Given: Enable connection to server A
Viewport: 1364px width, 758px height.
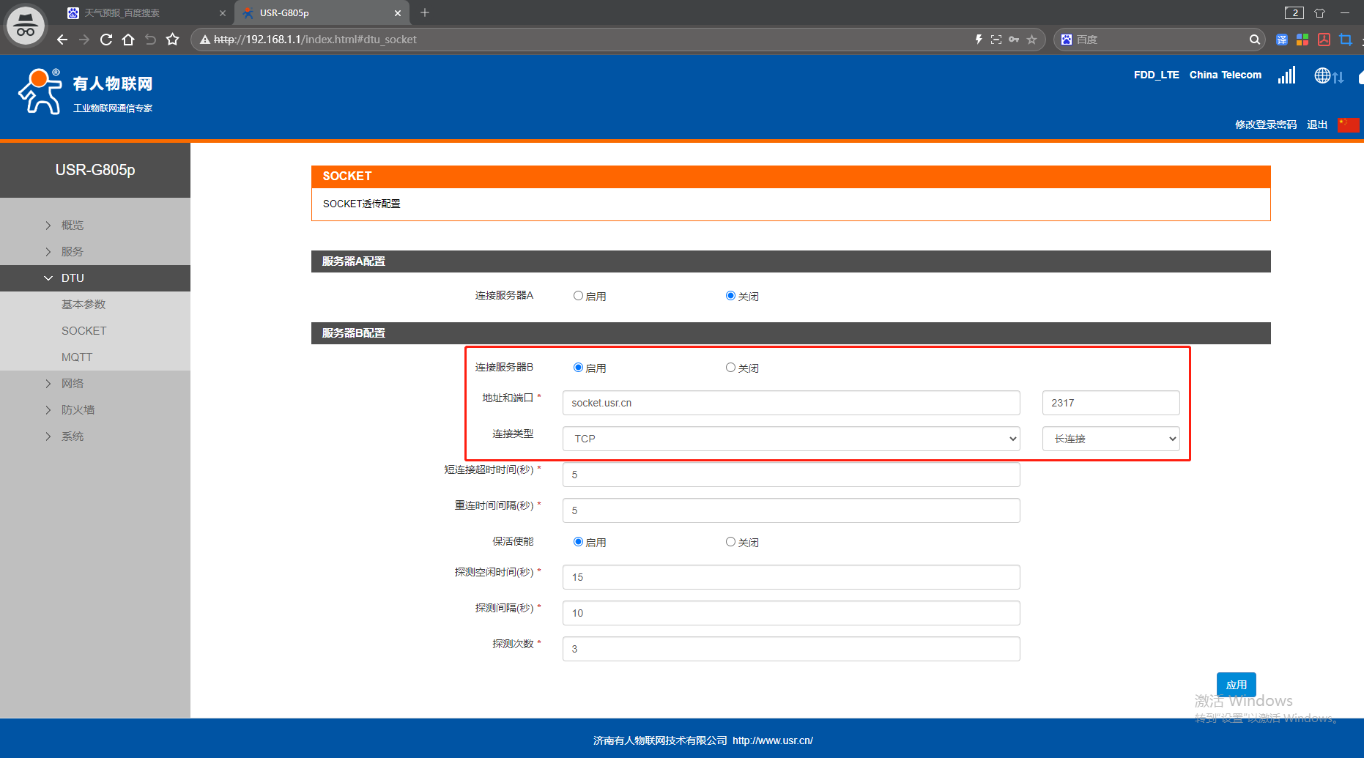Looking at the screenshot, I should (579, 296).
